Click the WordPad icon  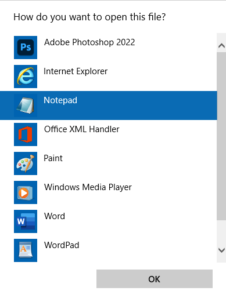tap(26, 250)
